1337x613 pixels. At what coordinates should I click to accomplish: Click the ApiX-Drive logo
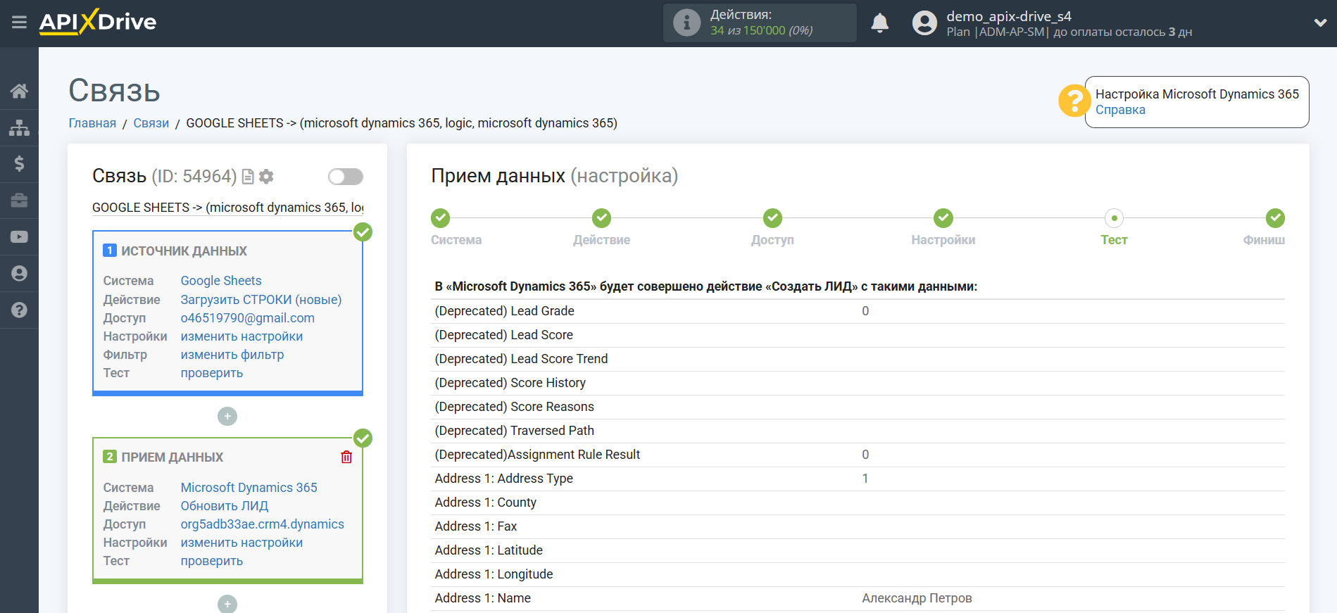coord(98,22)
